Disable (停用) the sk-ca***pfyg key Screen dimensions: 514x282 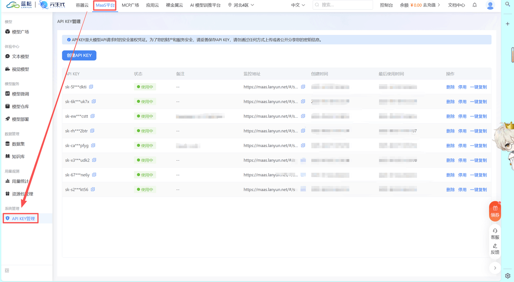(462, 145)
